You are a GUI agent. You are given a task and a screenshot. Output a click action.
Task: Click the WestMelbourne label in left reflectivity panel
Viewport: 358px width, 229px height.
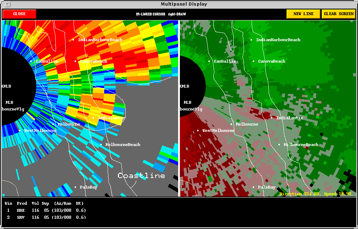click(x=40, y=131)
